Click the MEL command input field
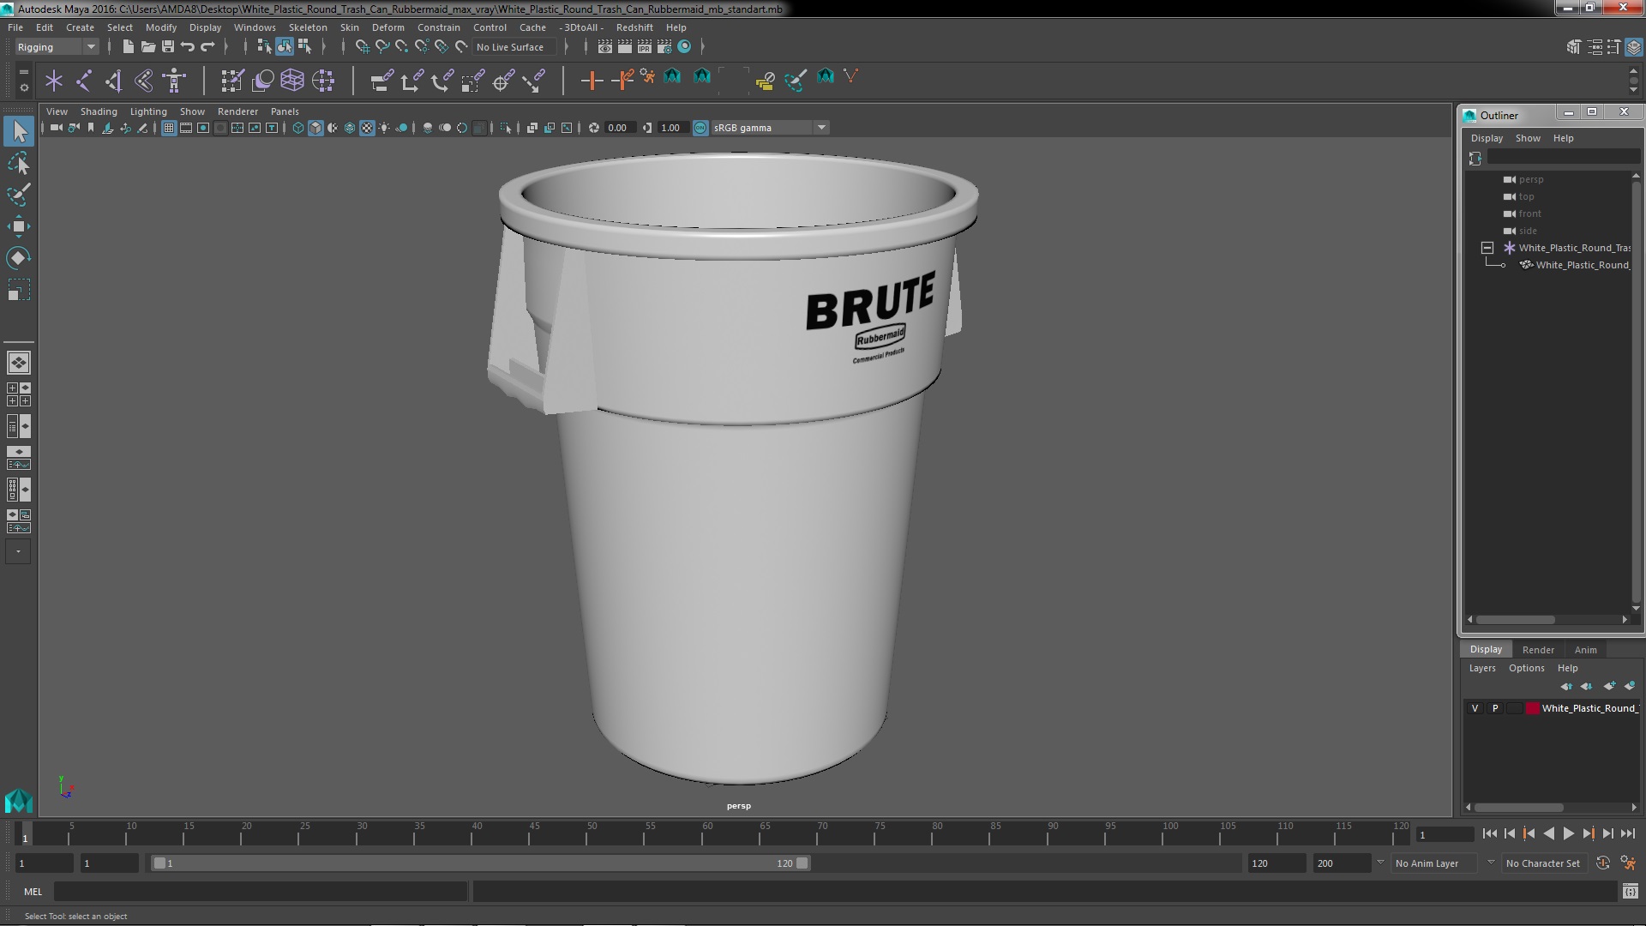Image resolution: width=1646 pixels, height=926 pixels. point(261,892)
